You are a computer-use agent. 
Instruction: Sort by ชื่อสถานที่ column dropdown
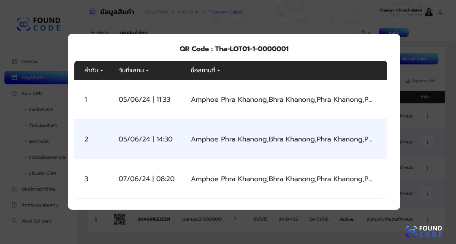[205, 70]
